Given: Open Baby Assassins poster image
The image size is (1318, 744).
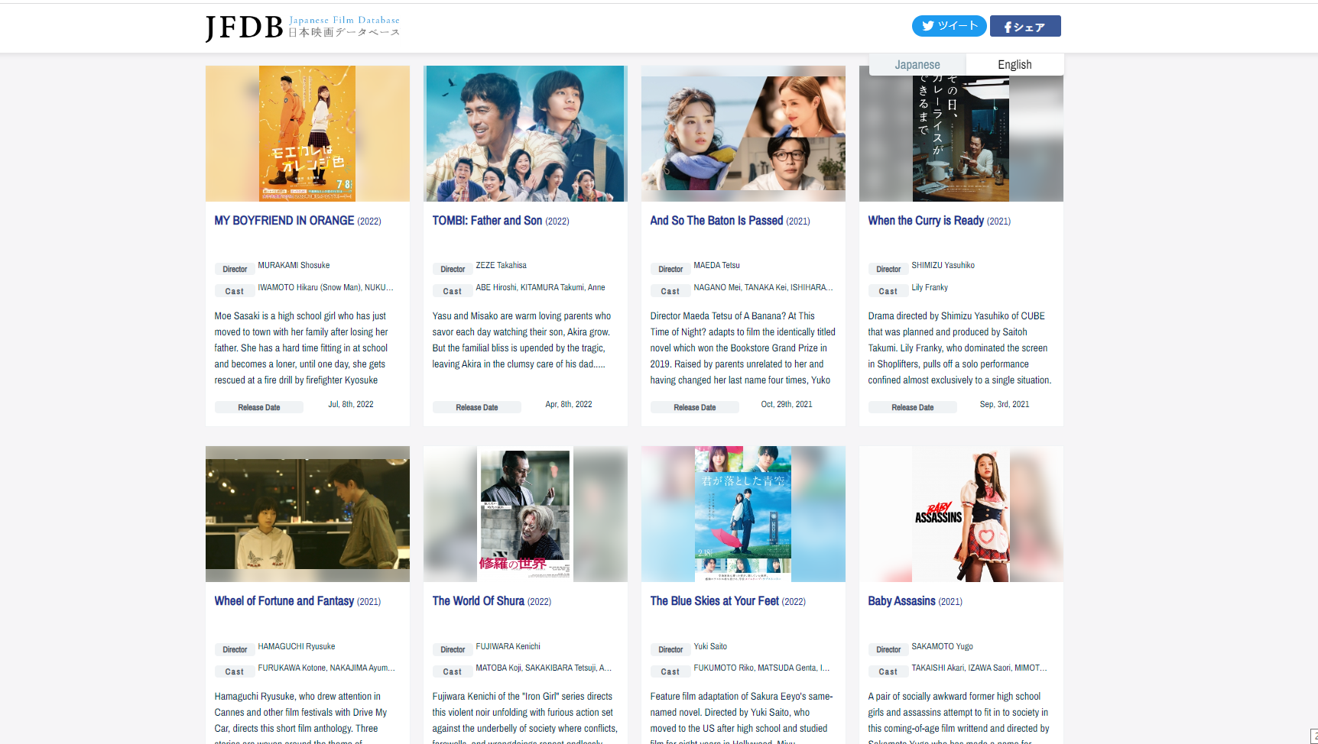Looking at the screenshot, I should 961,514.
